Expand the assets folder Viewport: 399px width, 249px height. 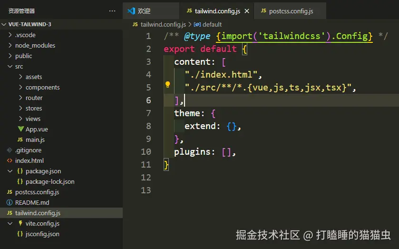pos(20,77)
